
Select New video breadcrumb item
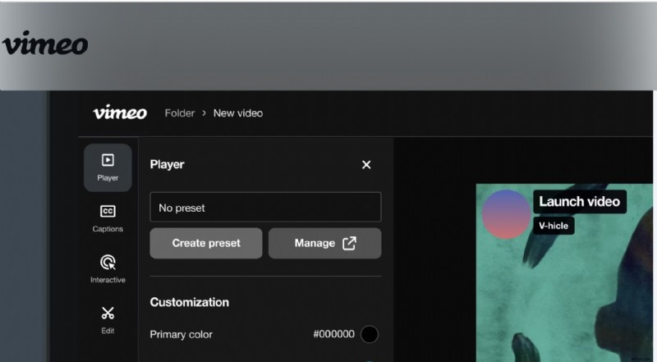coord(238,113)
